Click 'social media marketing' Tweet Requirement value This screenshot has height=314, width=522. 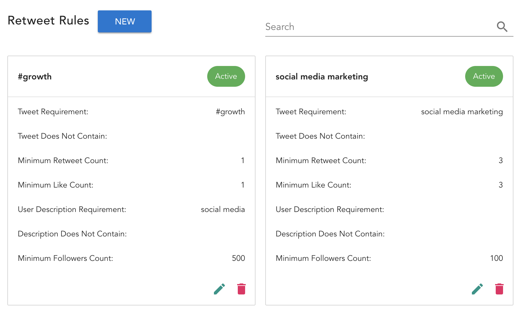point(462,112)
